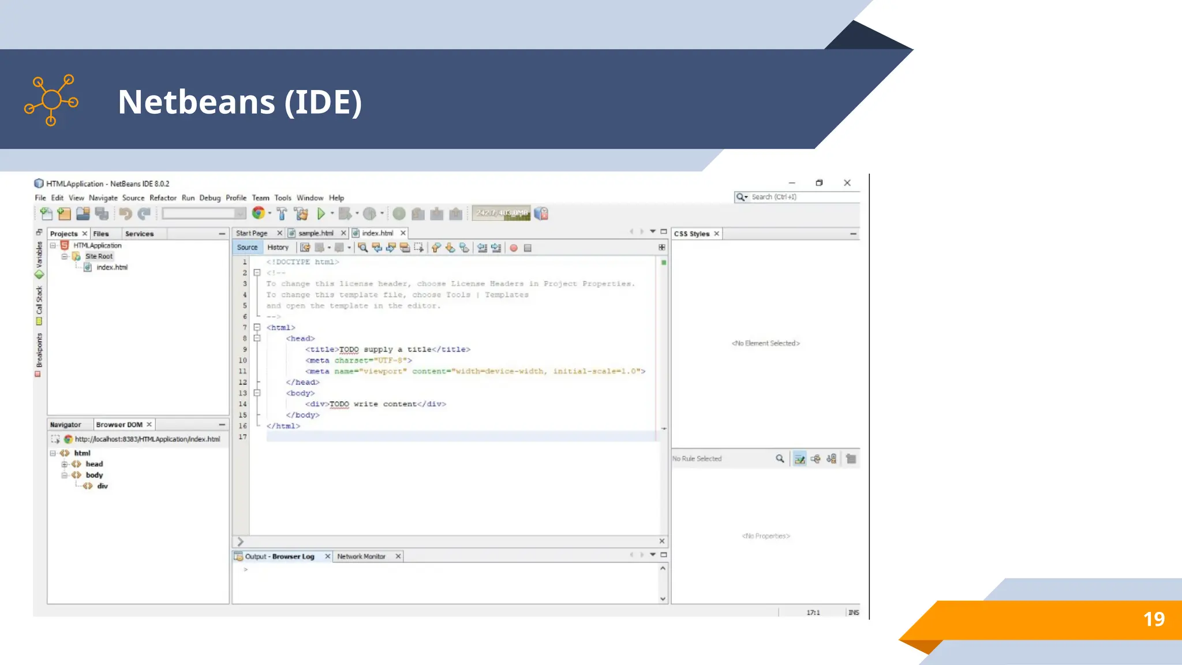This screenshot has height=665, width=1182.
Task: Select the div node in Browser DOM
Action: tap(103, 486)
